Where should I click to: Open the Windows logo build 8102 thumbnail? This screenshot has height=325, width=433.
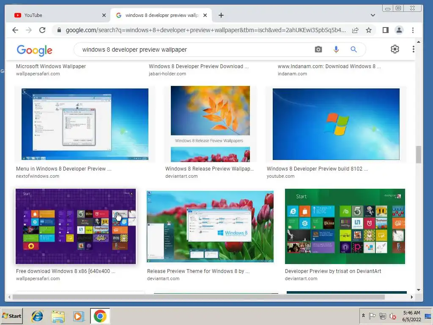(336, 124)
